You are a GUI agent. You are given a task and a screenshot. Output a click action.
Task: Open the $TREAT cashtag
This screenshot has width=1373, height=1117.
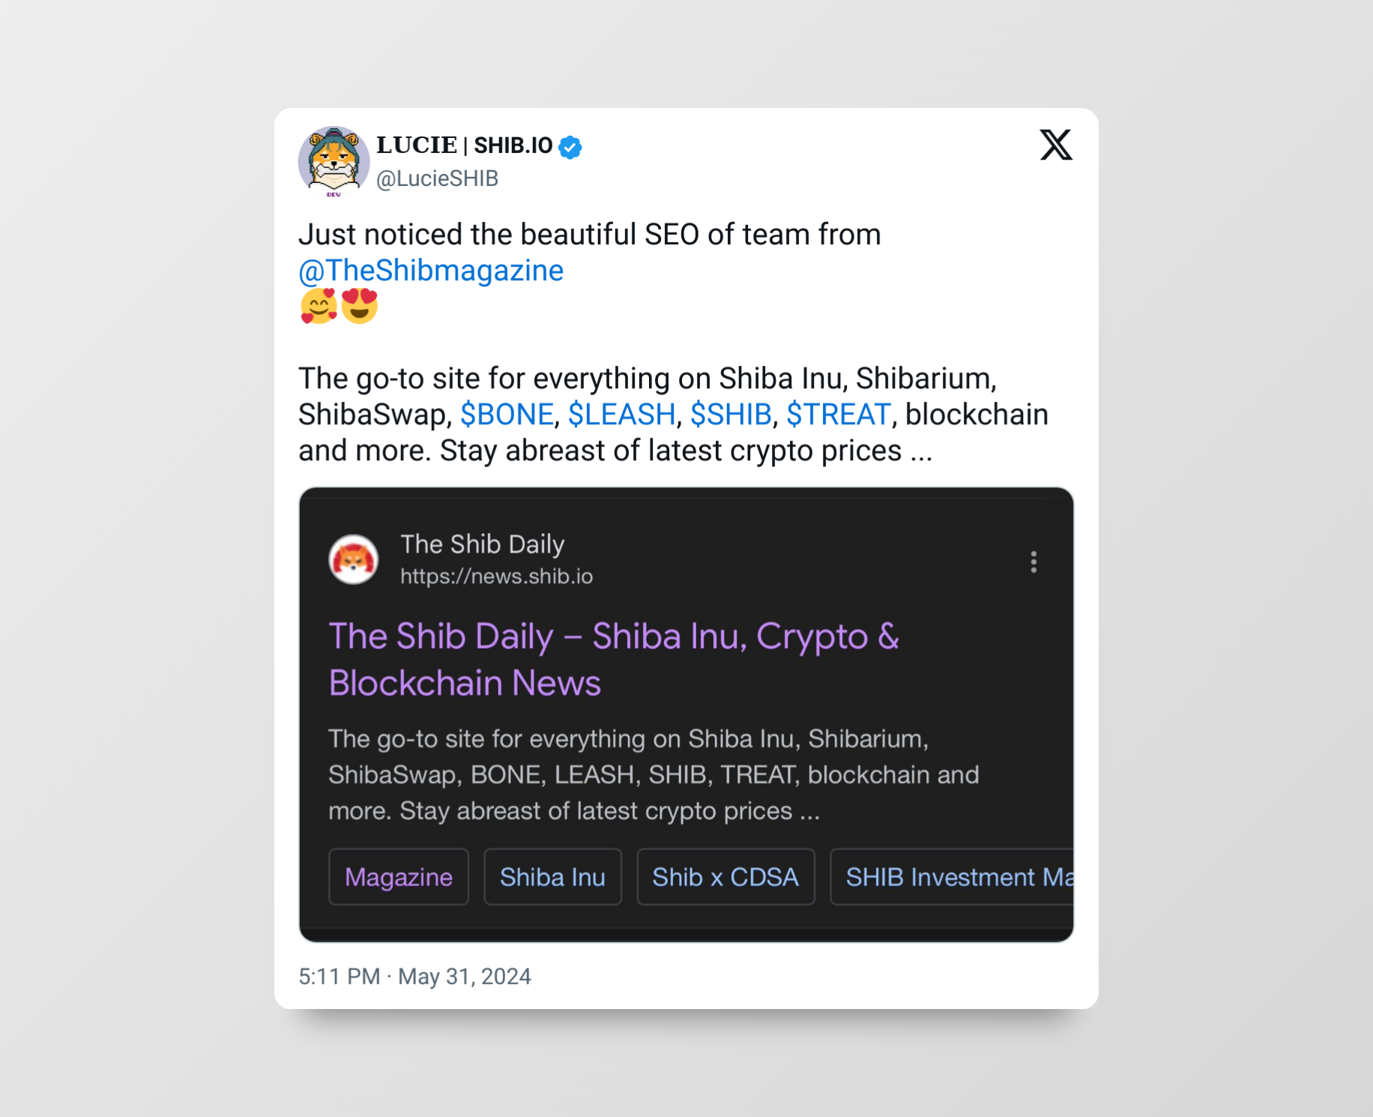pyautogui.click(x=839, y=415)
